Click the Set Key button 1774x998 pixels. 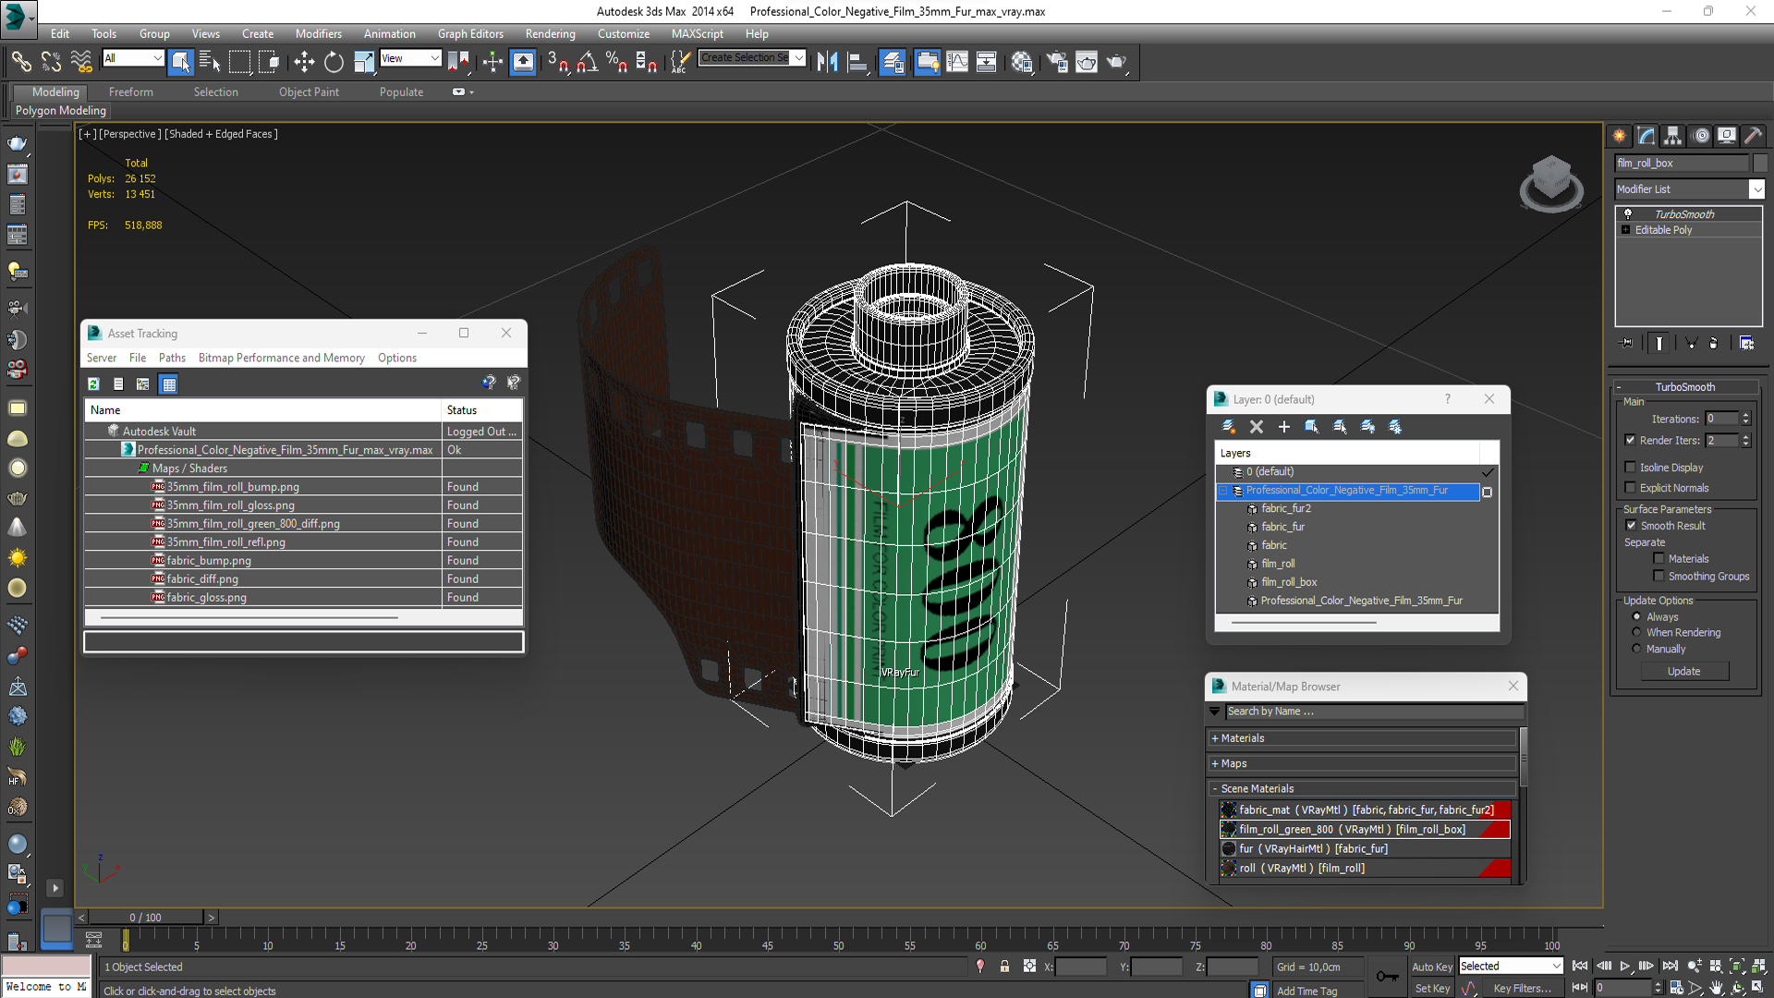(x=1432, y=989)
